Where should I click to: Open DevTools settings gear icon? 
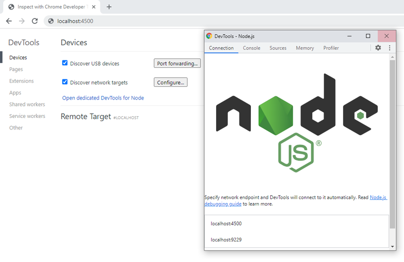pyautogui.click(x=378, y=48)
